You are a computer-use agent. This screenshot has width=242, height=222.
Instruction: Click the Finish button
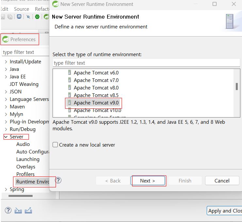185,181
